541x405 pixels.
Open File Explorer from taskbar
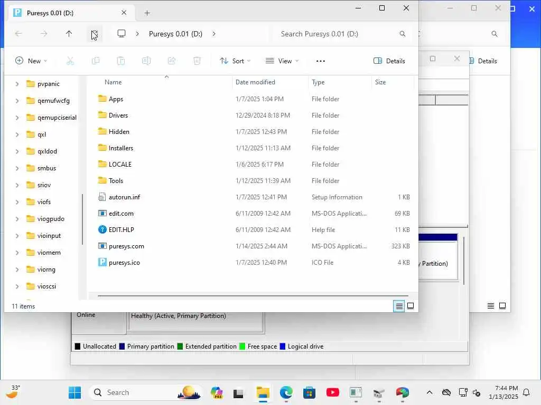coord(263,392)
